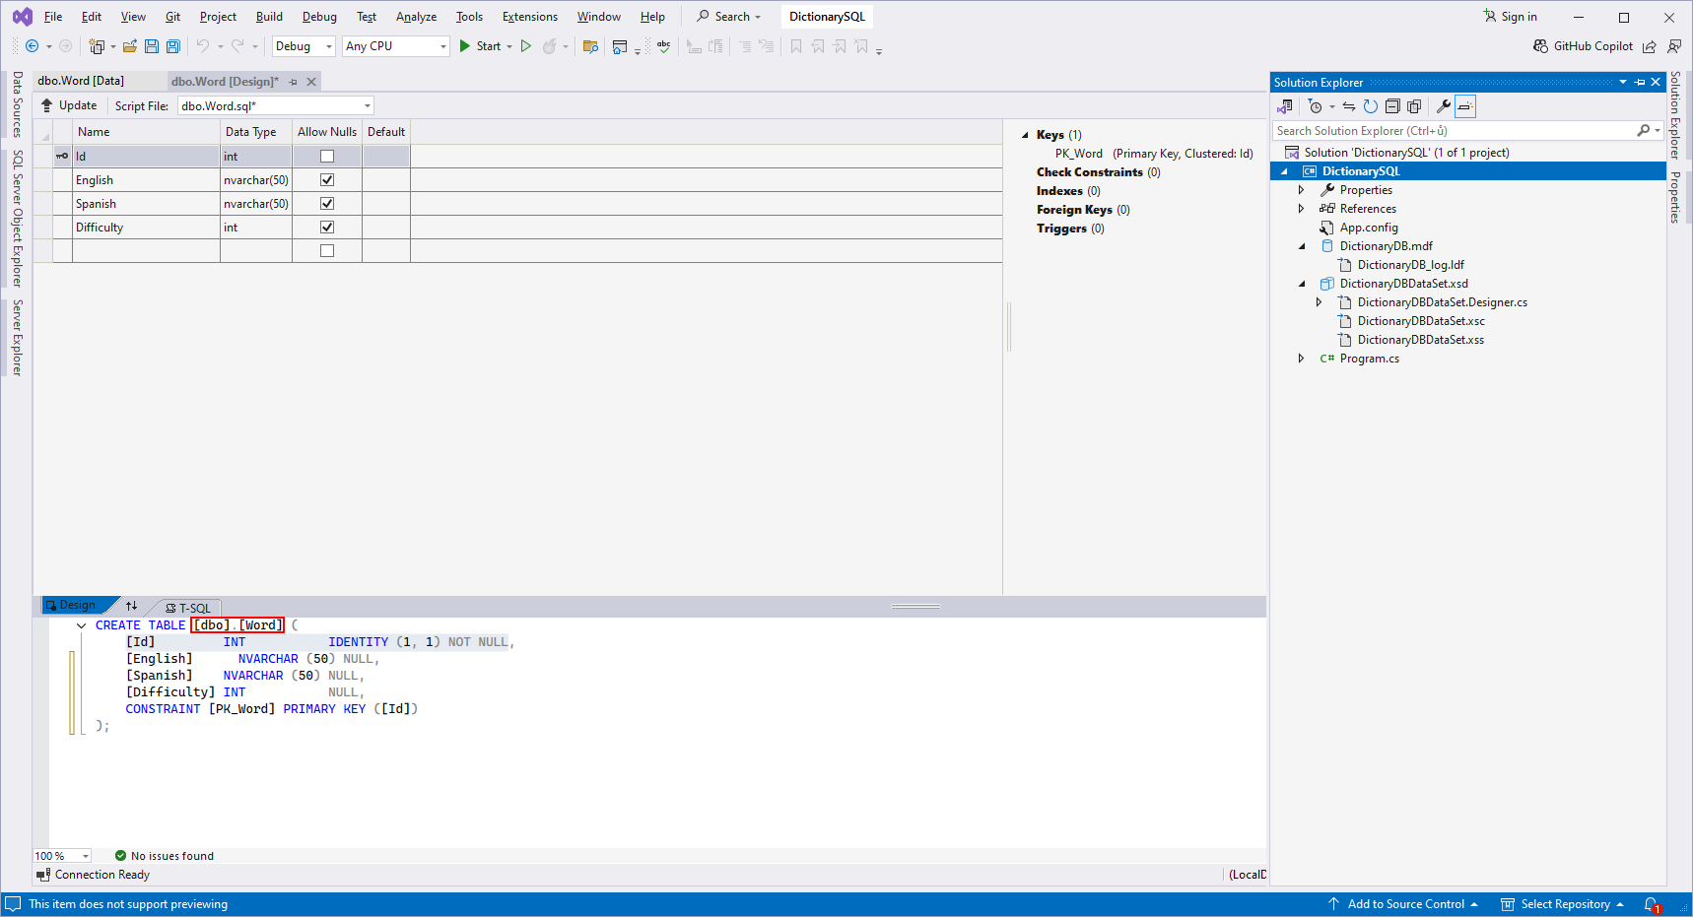Toggle Allow Nulls for the Id column

pos(327,157)
